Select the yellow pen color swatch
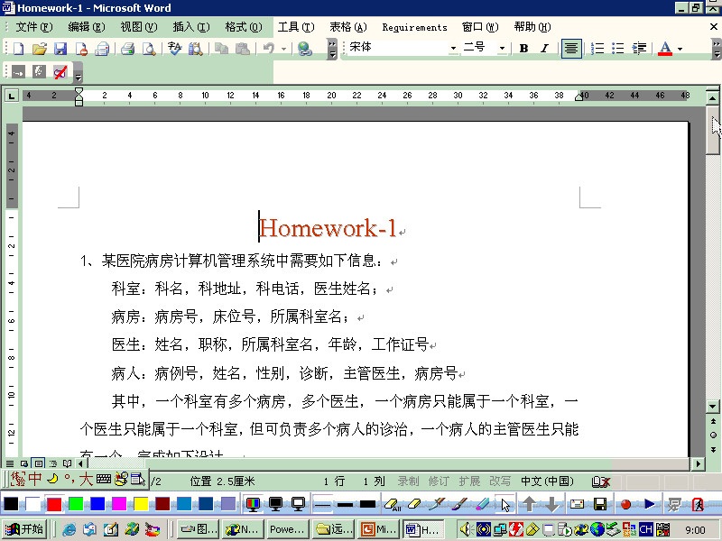Viewport: 722px width, 541px height. (141, 504)
